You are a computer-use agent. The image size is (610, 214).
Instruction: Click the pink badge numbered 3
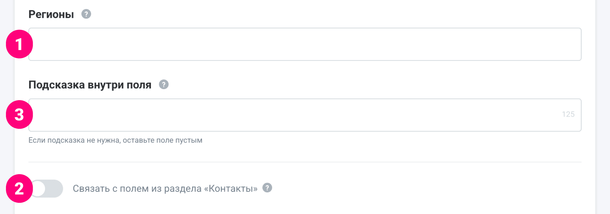point(19,114)
